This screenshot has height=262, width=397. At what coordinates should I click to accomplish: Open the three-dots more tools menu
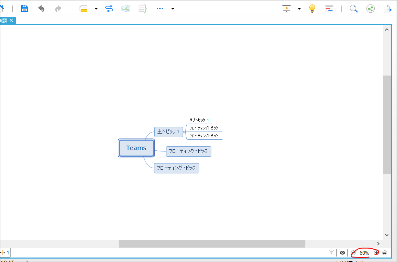pos(160,9)
